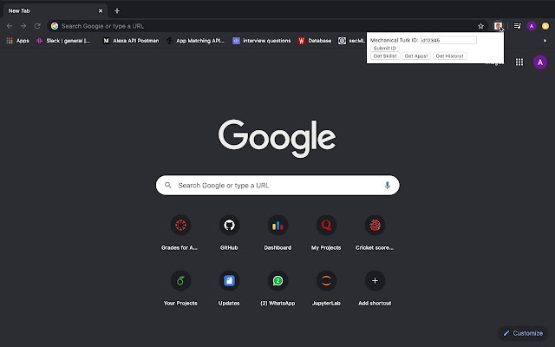
Task: Open the Dashboard shortcut
Action: click(x=277, y=232)
